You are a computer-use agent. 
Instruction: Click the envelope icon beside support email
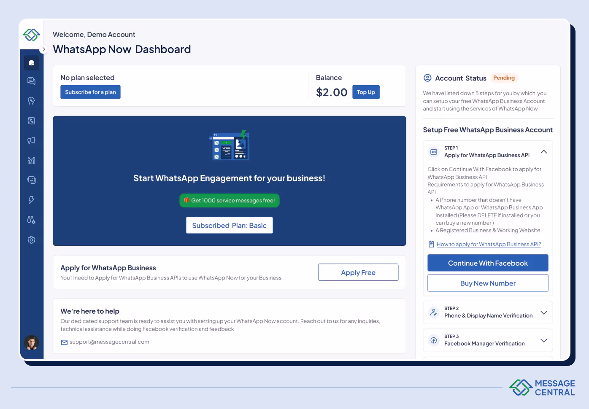point(64,342)
